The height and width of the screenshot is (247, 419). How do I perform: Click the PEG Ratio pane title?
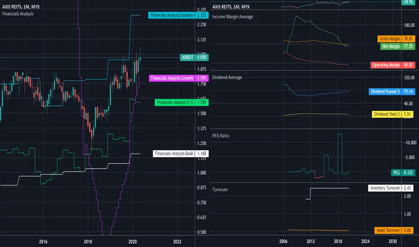tap(220, 136)
